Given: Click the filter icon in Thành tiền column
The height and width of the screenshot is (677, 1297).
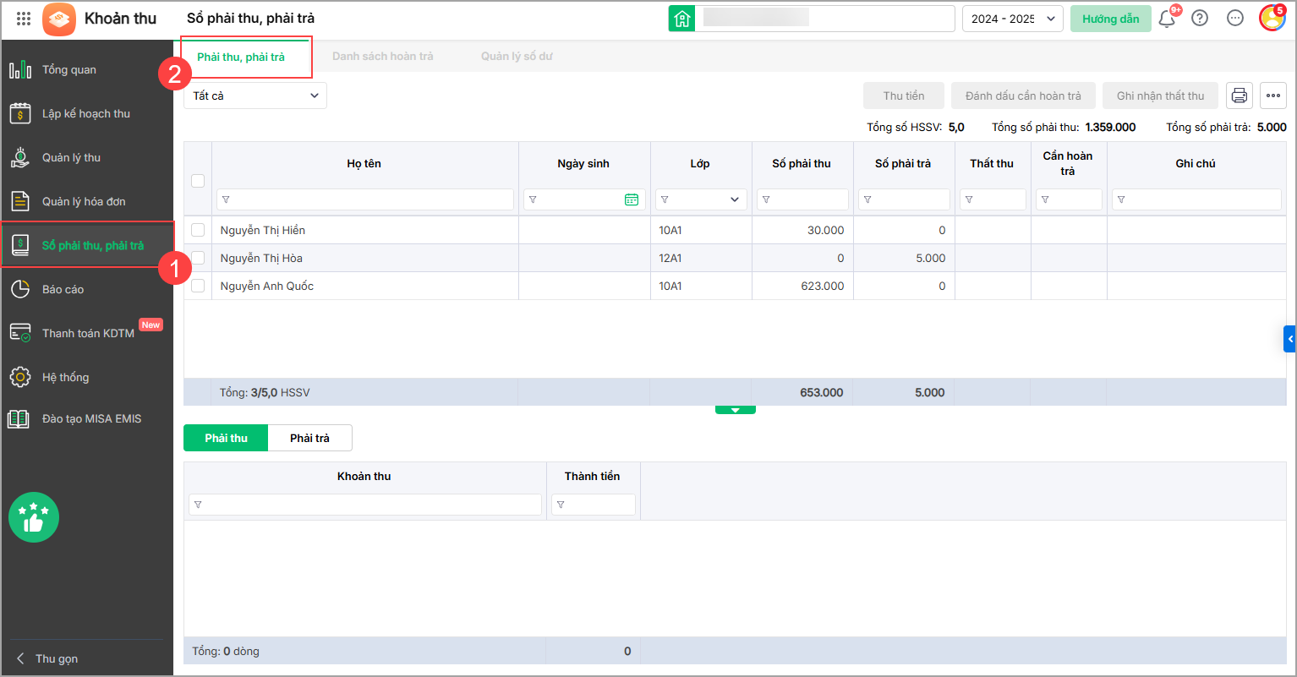Looking at the screenshot, I should pyautogui.click(x=561, y=505).
